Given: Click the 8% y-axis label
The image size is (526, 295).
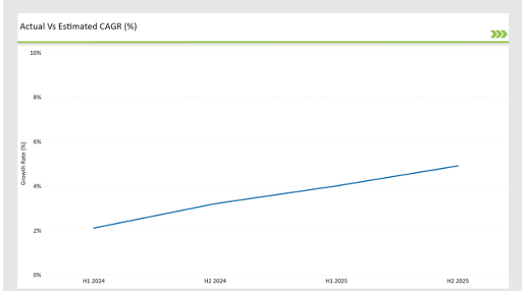Looking at the screenshot, I should [37, 98].
